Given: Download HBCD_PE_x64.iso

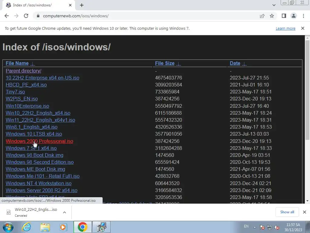Looking at the screenshot, I should pos(26,85).
